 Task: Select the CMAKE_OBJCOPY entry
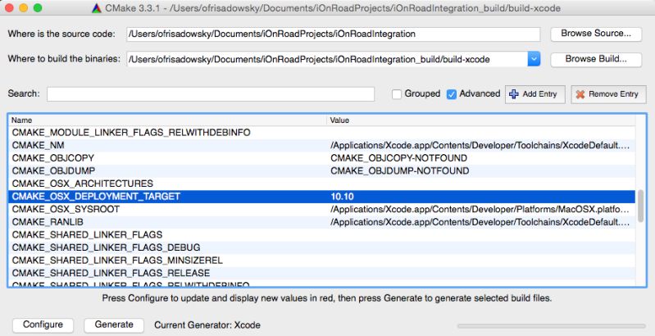(321, 158)
